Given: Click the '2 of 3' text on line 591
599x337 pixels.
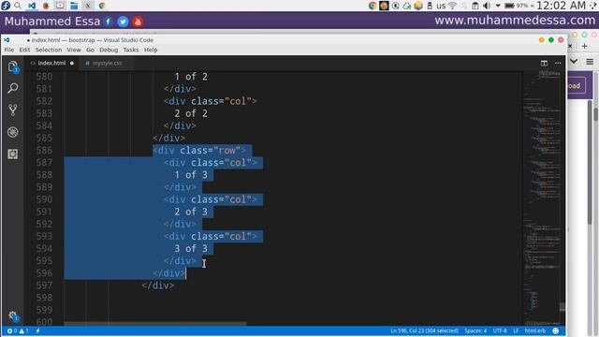Looking at the screenshot, I should point(191,212).
